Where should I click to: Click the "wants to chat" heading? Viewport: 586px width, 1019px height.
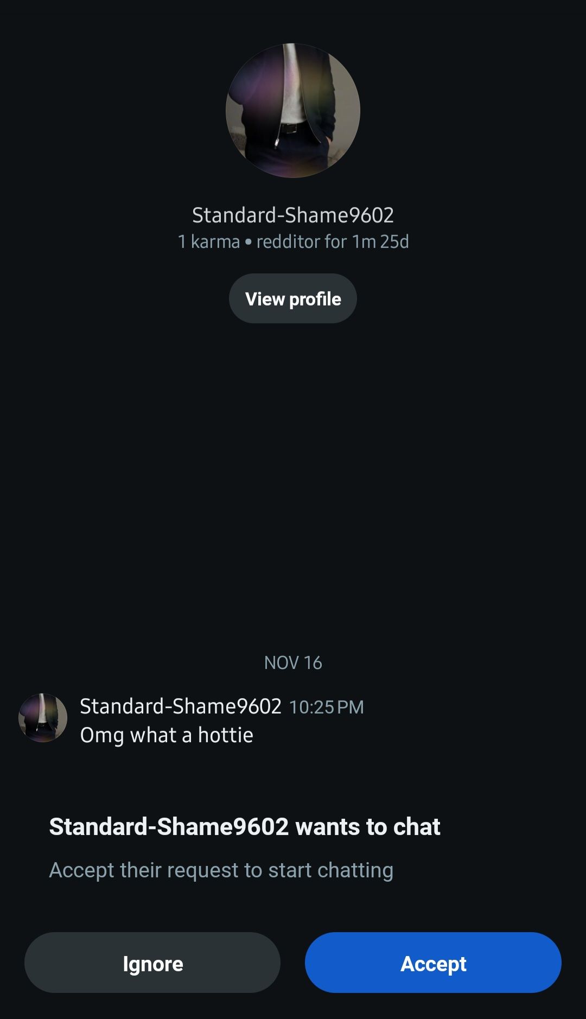pos(245,827)
